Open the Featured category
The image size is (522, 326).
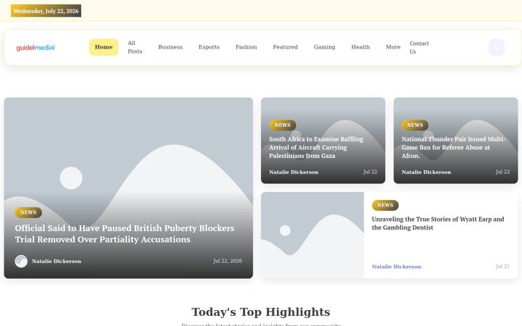[286, 47]
